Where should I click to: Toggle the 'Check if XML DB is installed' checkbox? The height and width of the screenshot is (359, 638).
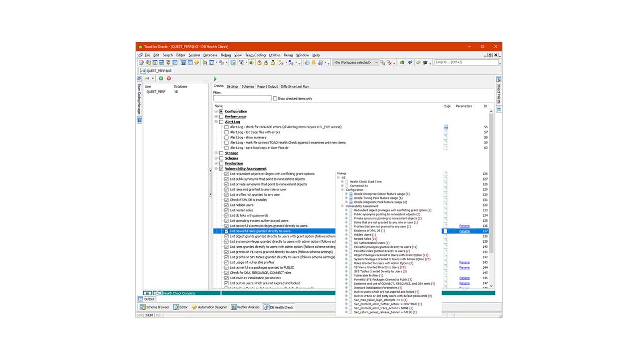click(x=227, y=200)
